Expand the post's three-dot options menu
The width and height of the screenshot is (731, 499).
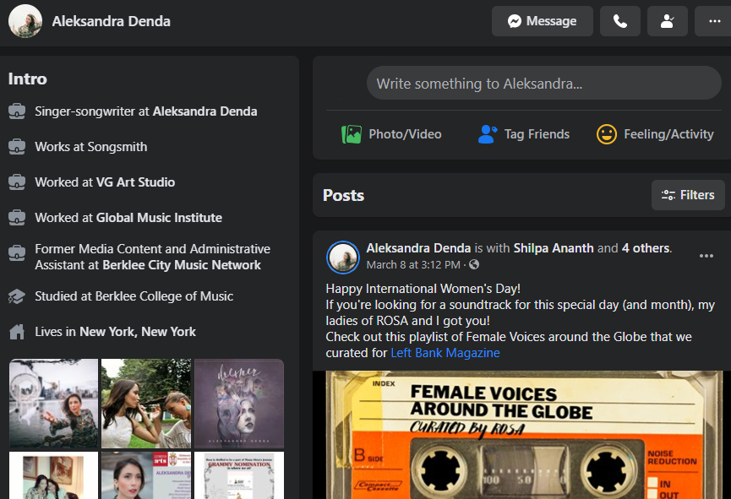pyautogui.click(x=706, y=257)
